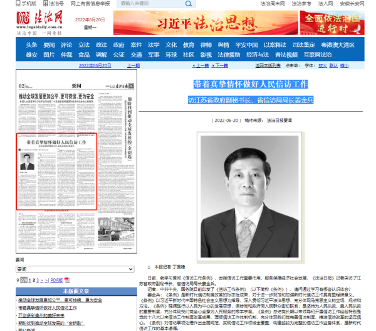Click the newspaper page 02 thumbnail
Viewport: 376px width, 331px height.
pyautogui.click(x=76, y=161)
